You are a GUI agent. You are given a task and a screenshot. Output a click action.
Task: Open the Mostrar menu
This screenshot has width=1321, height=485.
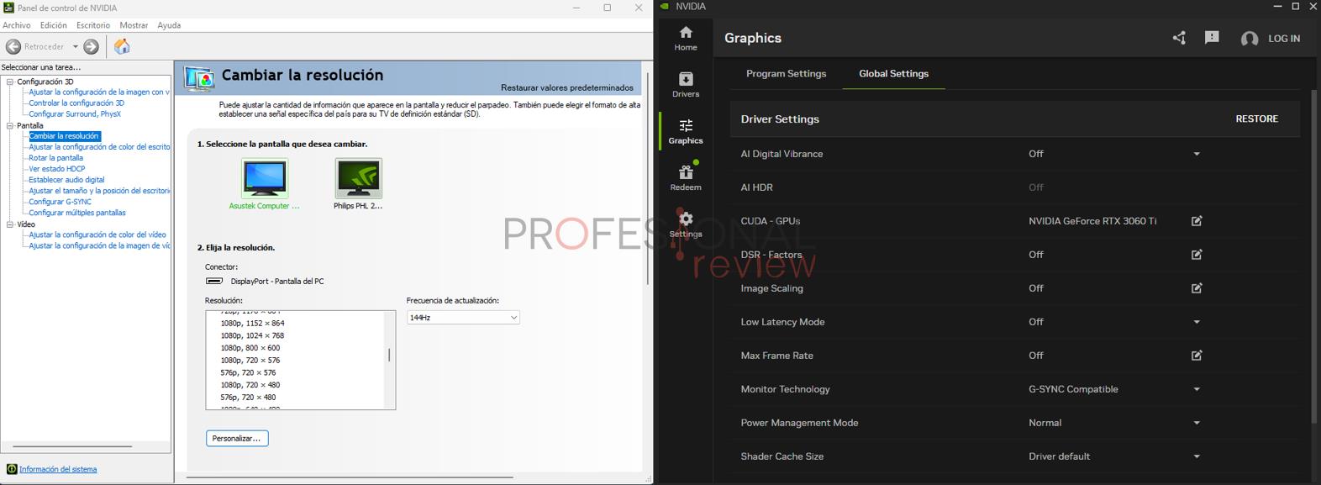pyautogui.click(x=134, y=25)
